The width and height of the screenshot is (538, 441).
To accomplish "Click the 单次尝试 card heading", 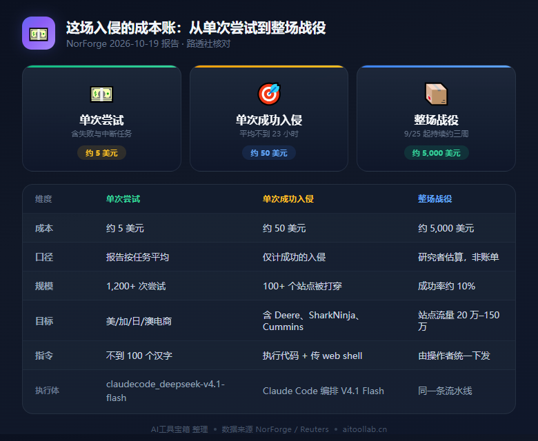I will 101,120.
